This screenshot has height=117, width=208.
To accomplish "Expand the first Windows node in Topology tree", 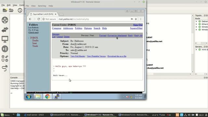I will click(x=196, y=27).
